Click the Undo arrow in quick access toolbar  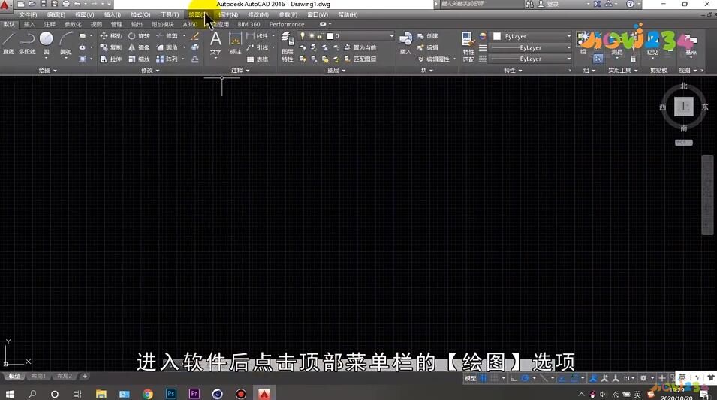point(77,4)
